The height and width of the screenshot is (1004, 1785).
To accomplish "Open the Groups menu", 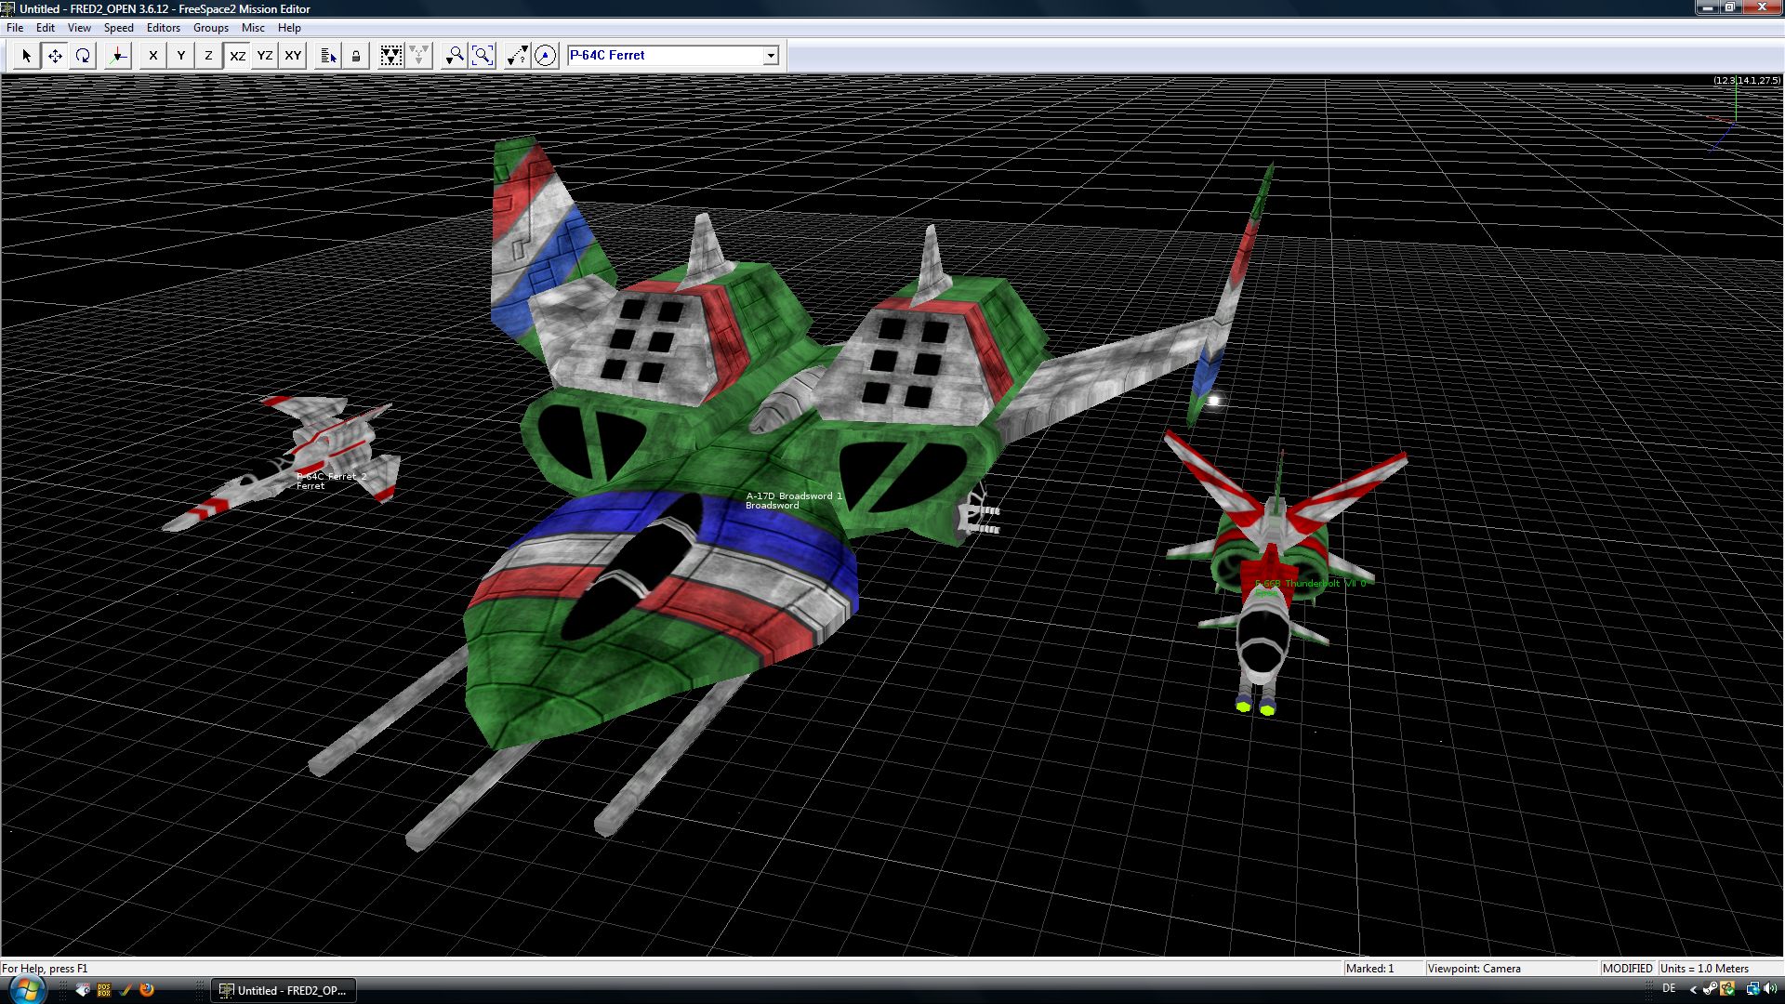I will coord(210,28).
